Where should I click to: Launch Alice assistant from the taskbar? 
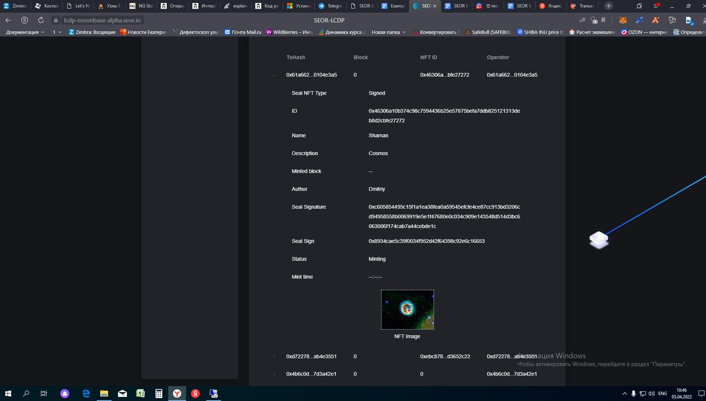pos(64,393)
